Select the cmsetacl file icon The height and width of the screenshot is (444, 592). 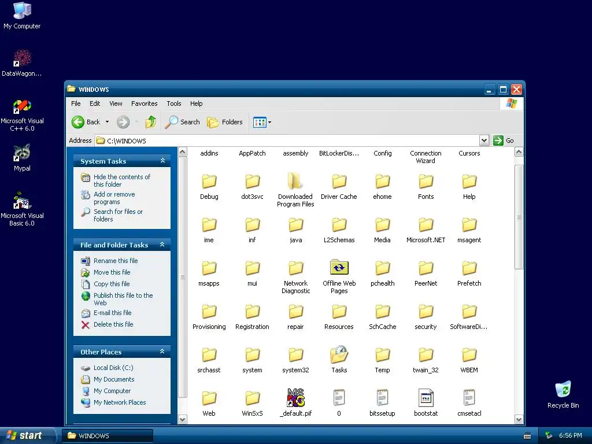click(469, 398)
